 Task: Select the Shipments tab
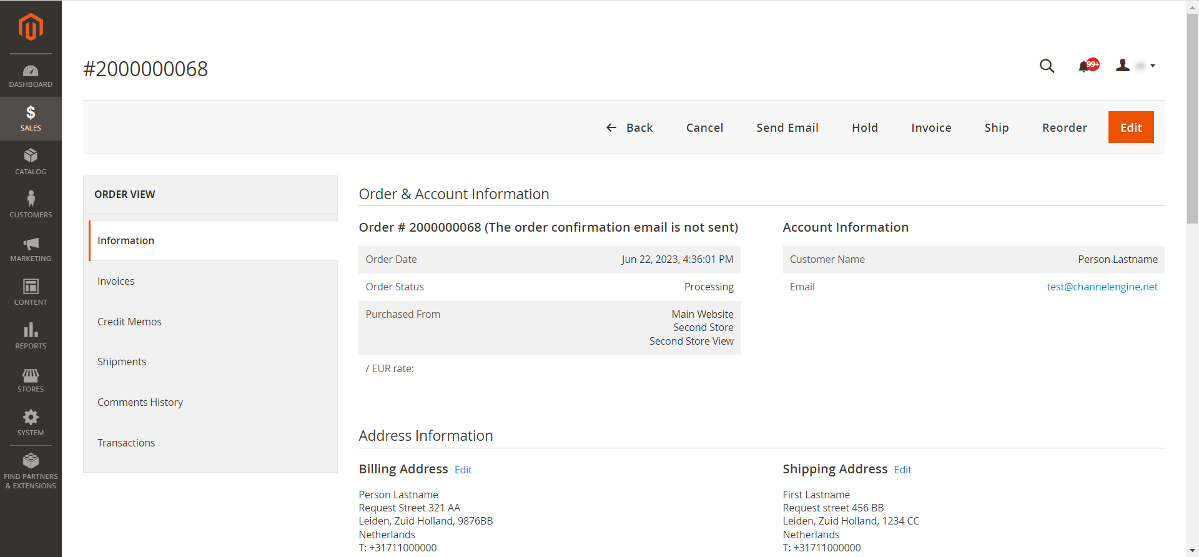[x=122, y=362]
